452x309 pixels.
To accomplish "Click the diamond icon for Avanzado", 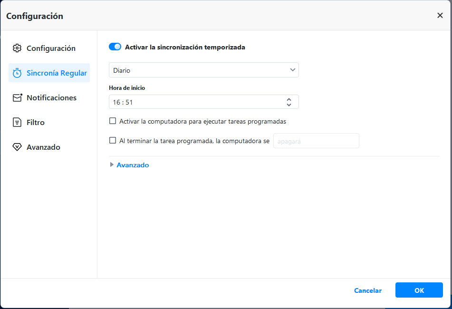I will click(x=17, y=147).
